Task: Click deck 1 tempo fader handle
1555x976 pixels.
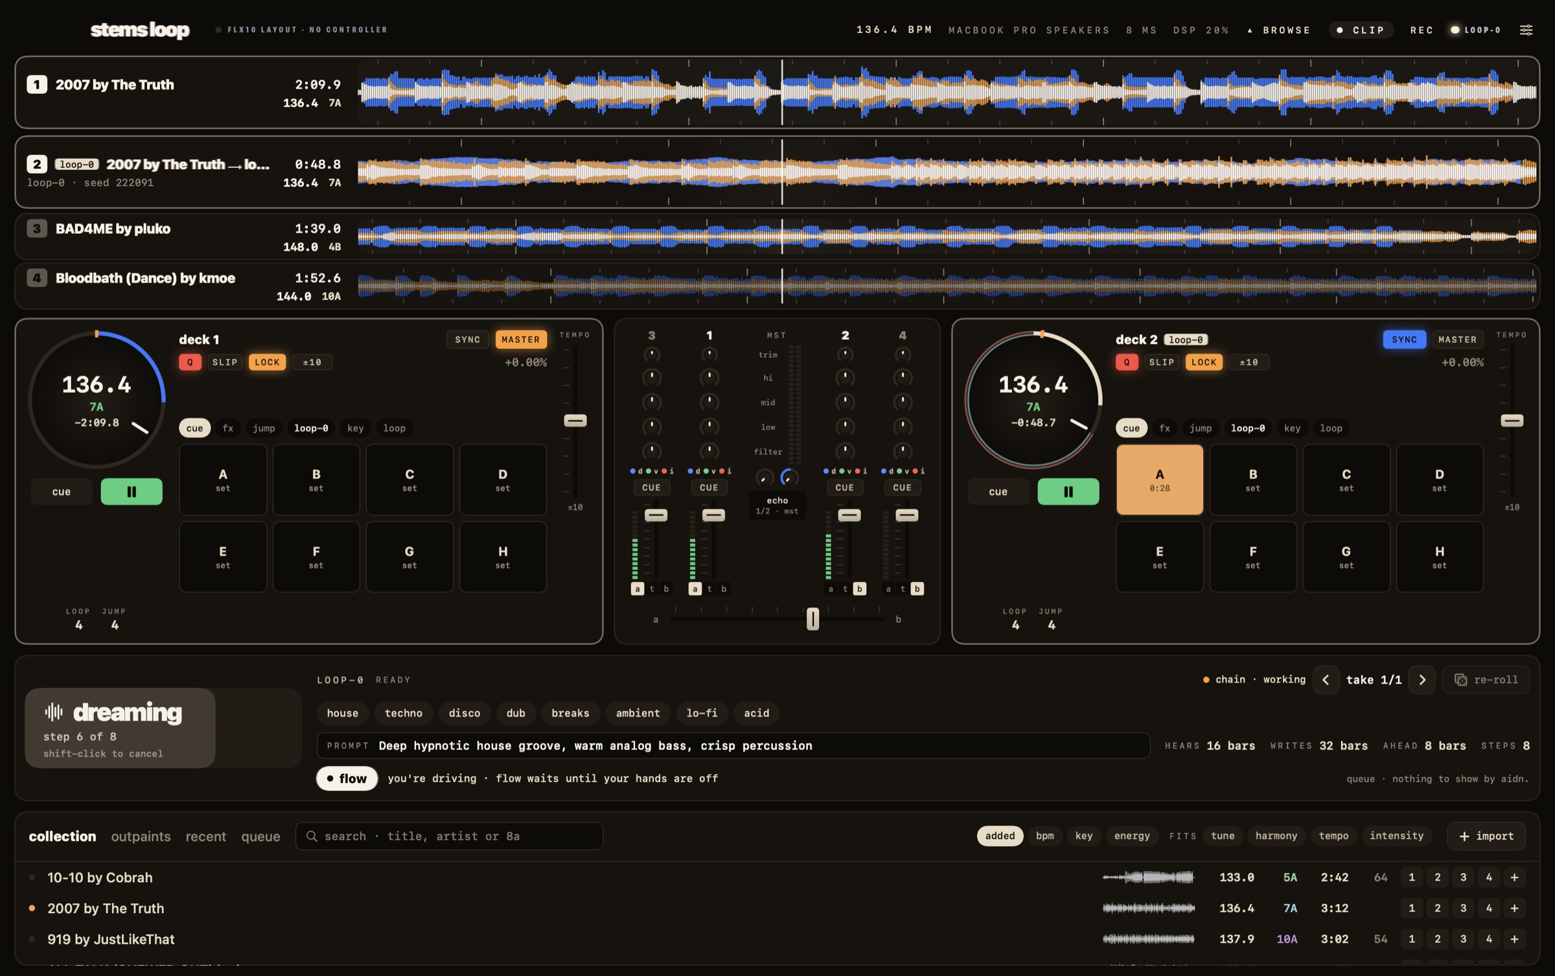Action: [x=575, y=420]
